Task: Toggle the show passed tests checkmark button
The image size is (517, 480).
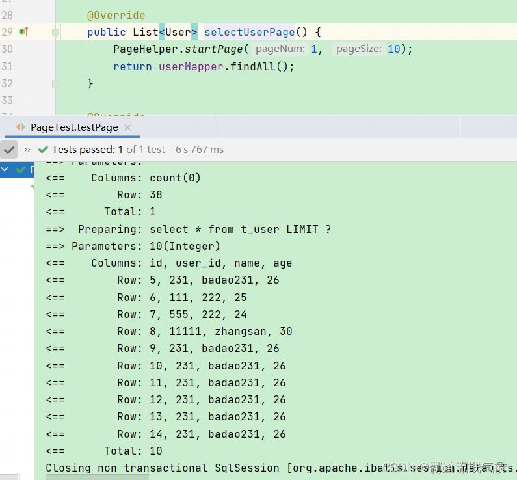Action: pos(9,150)
